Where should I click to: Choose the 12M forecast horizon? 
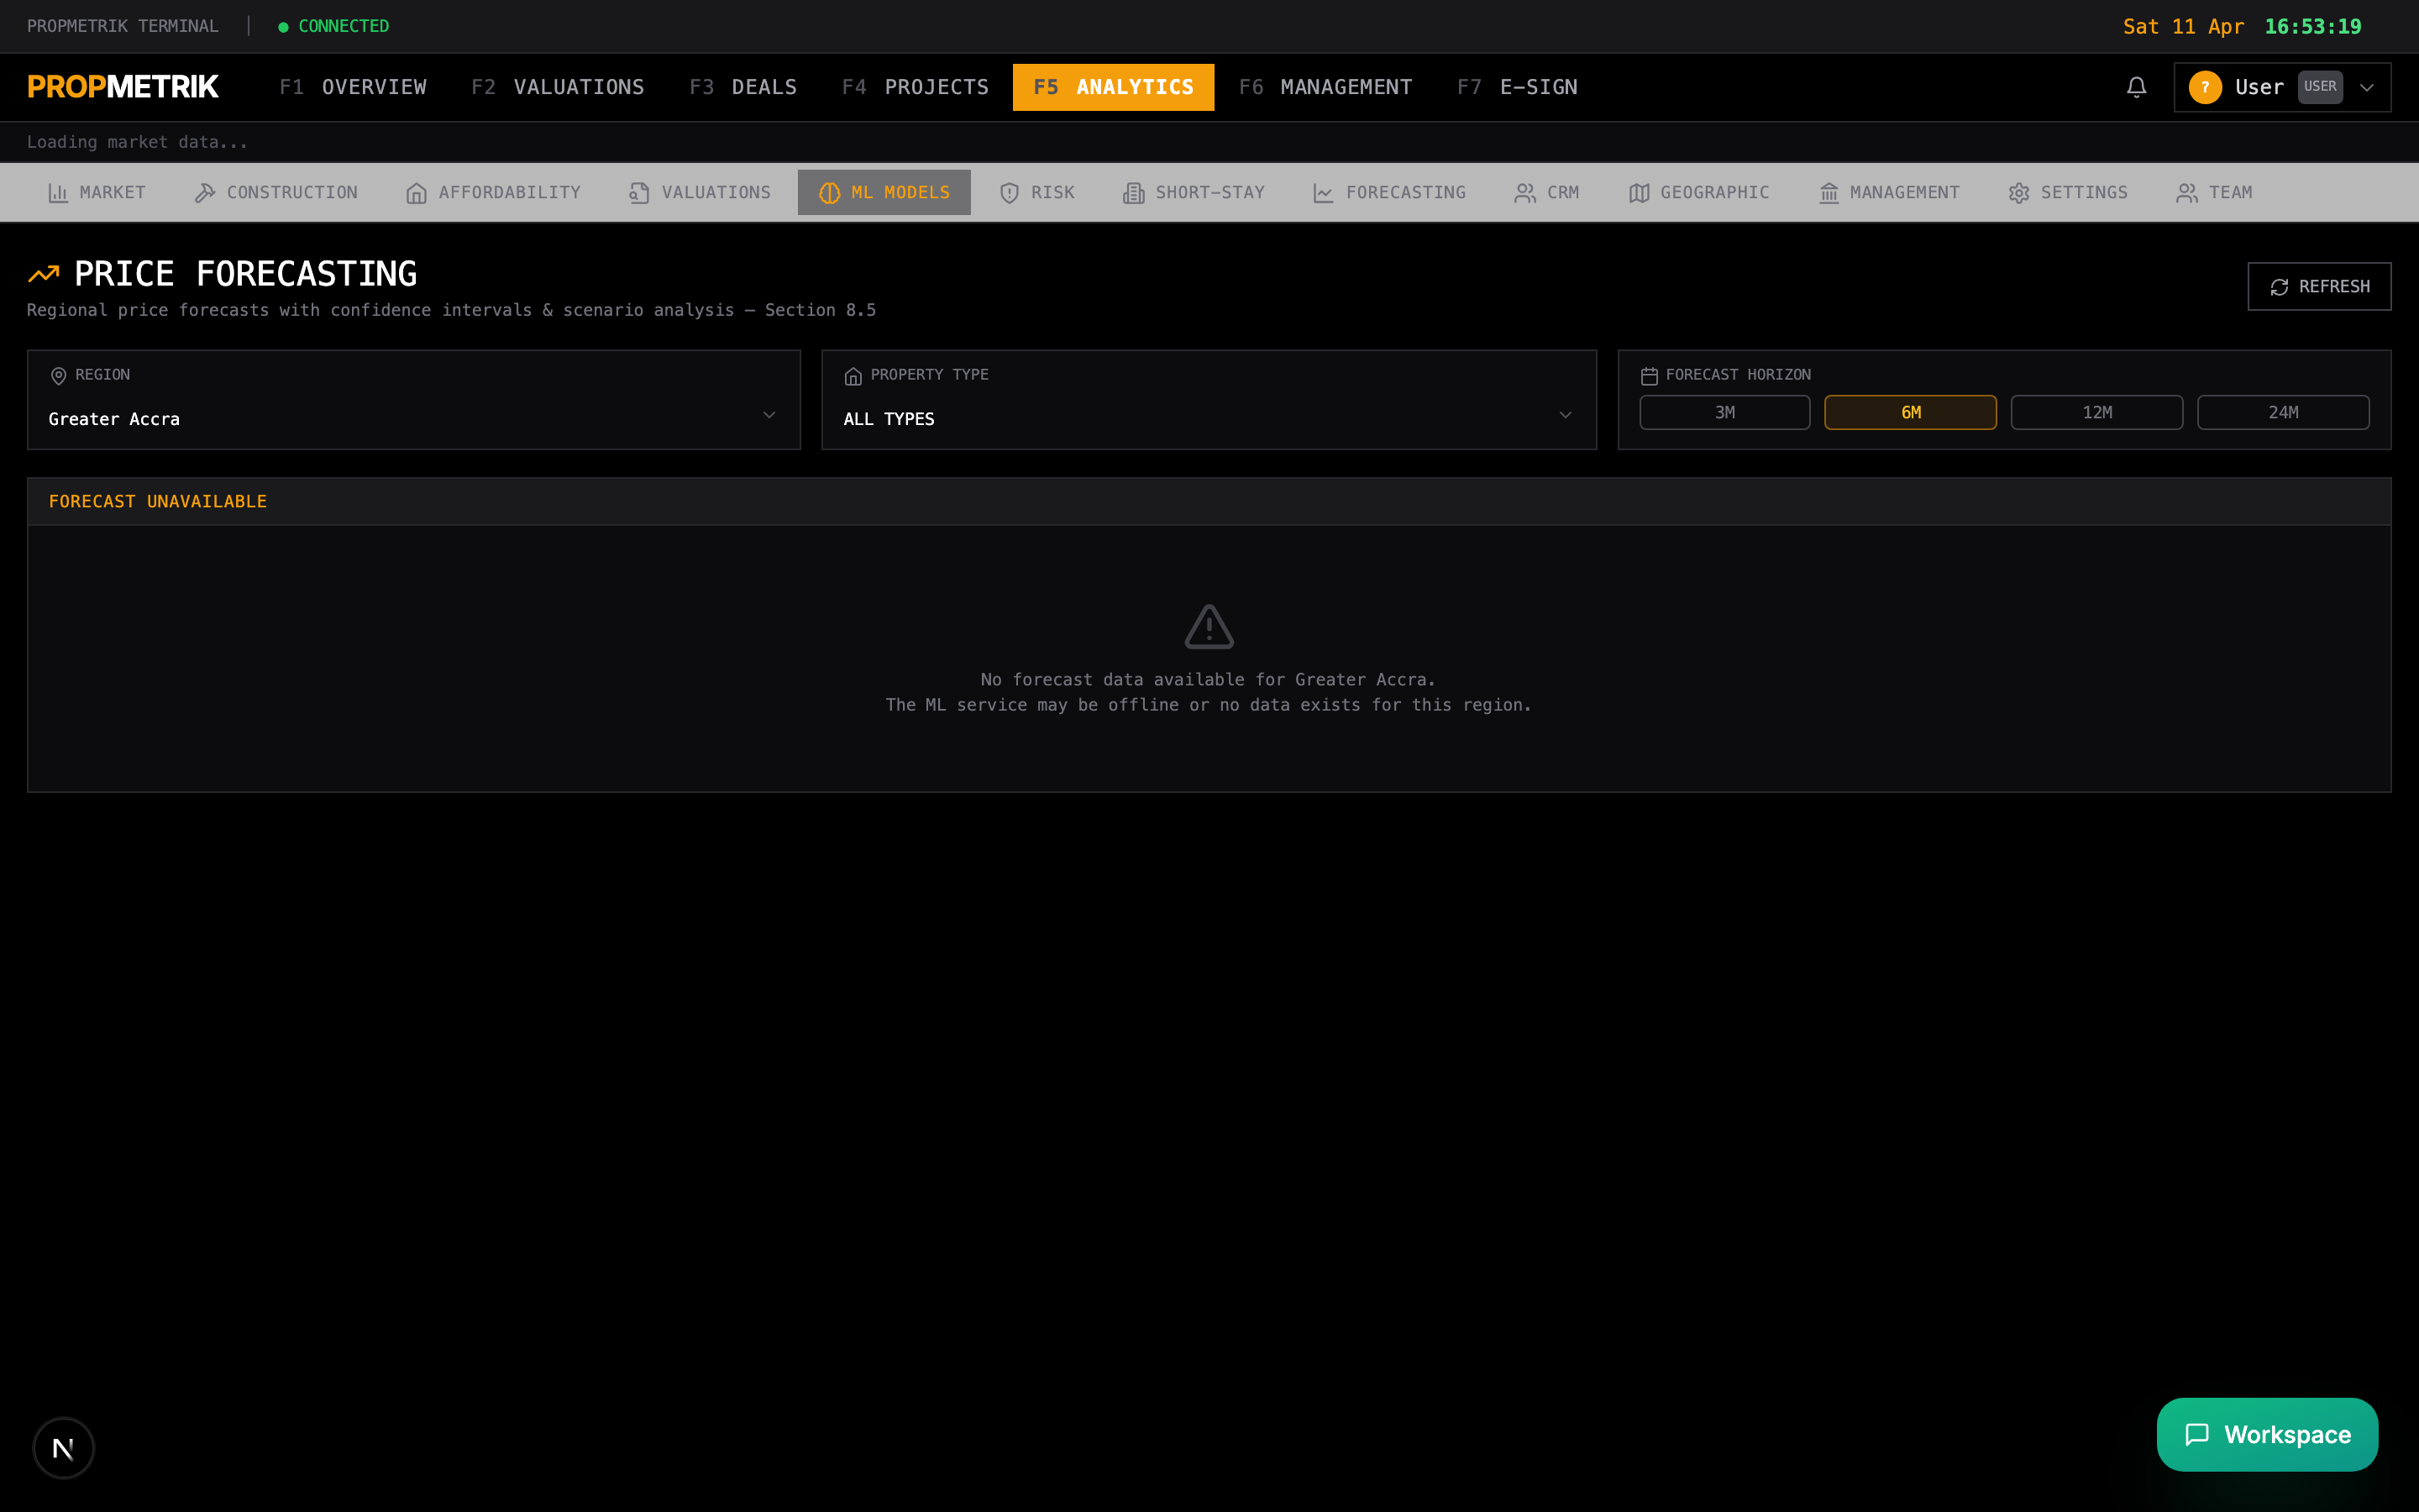tap(2096, 412)
